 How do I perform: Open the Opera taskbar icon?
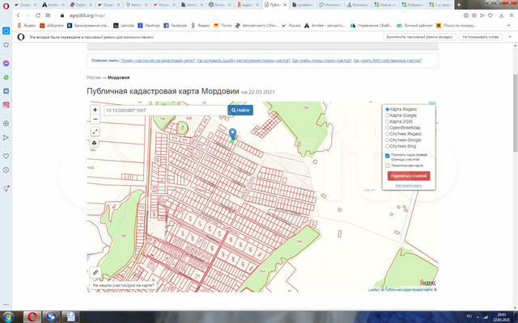point(32,317)
